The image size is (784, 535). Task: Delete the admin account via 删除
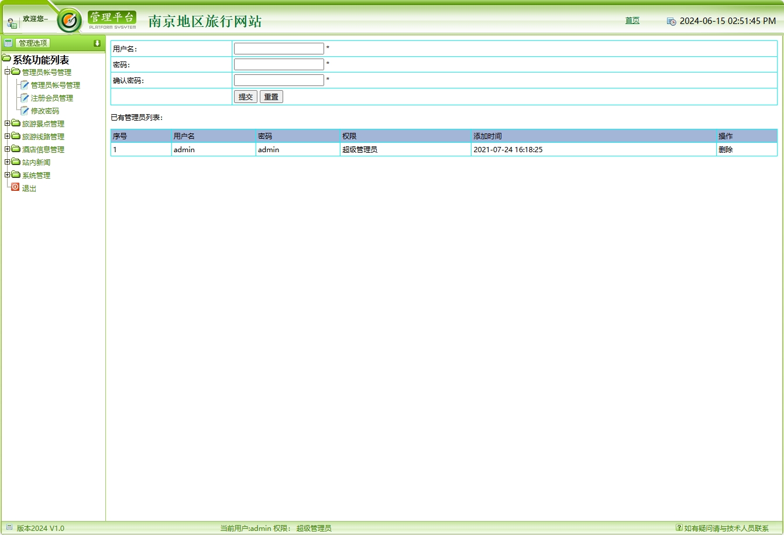pyautogui.click(x=725, y=150)
